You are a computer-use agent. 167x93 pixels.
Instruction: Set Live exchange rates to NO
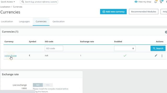[38, 85]
